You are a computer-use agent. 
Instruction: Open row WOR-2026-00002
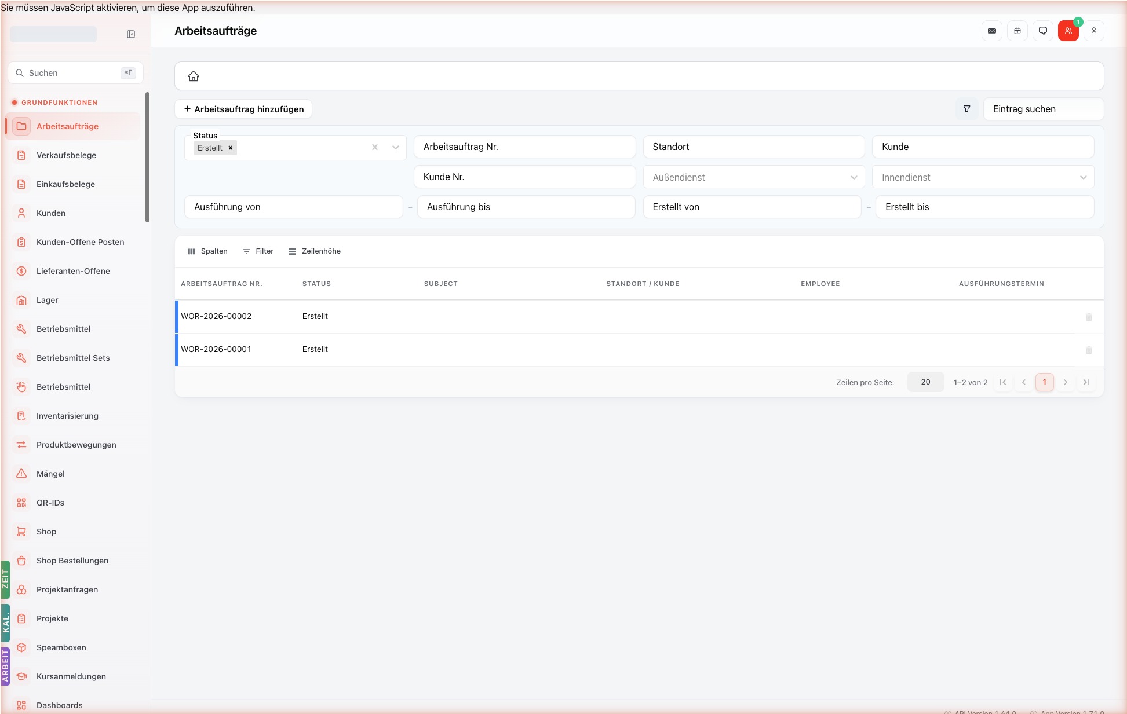point(639,317)
